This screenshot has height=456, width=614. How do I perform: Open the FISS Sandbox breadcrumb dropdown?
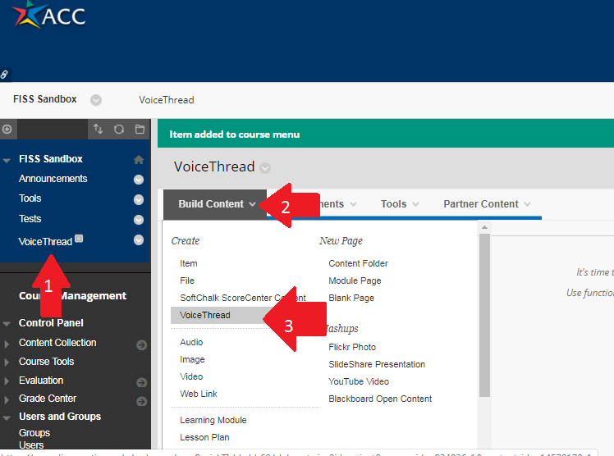[96, 100]
